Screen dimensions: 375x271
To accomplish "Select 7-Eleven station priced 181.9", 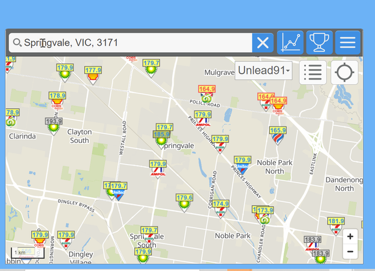I will coord(336,227).
